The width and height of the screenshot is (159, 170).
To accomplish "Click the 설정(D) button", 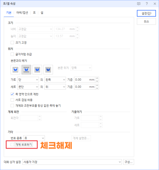I will [146, 13].
